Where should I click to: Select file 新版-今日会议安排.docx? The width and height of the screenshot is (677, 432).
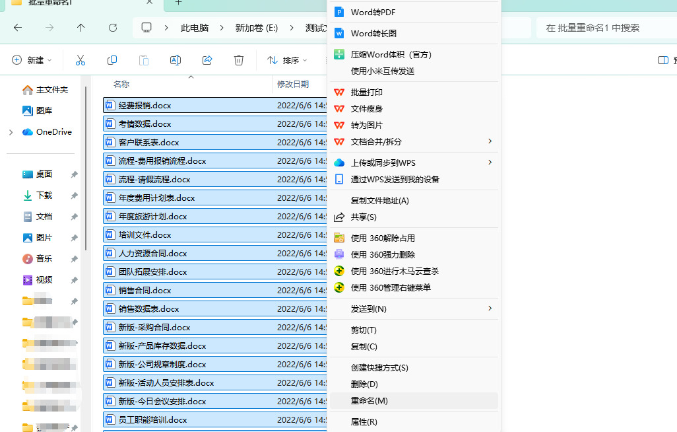pyautogui.click(x=215, y=402)
